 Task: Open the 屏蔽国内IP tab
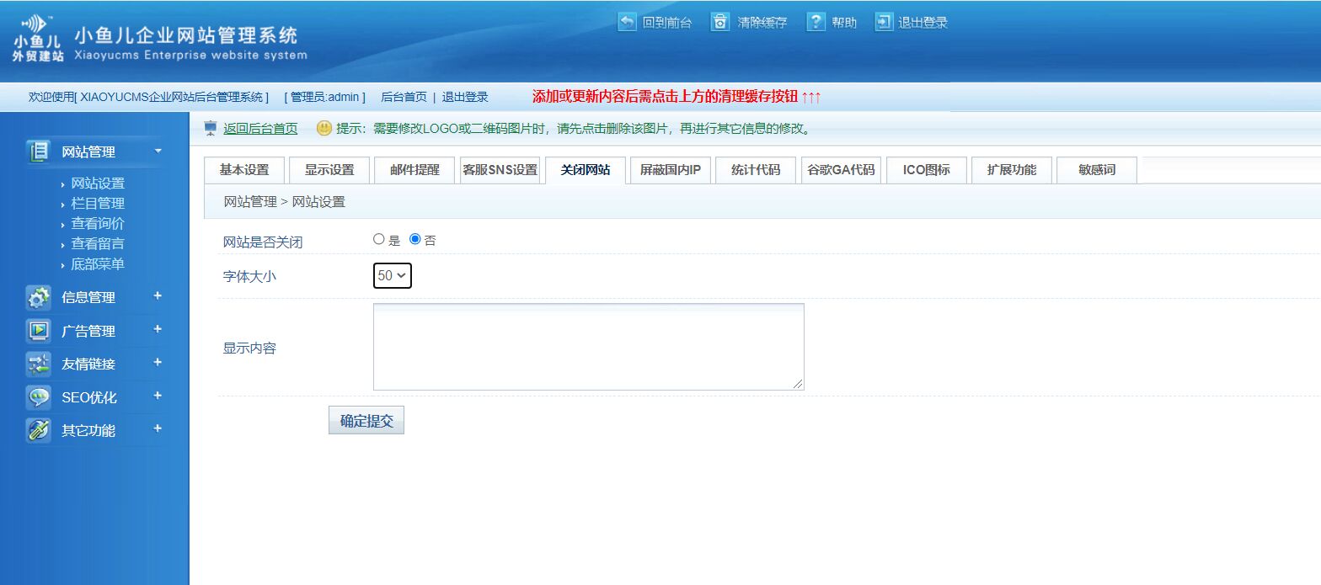coord(671,170)
